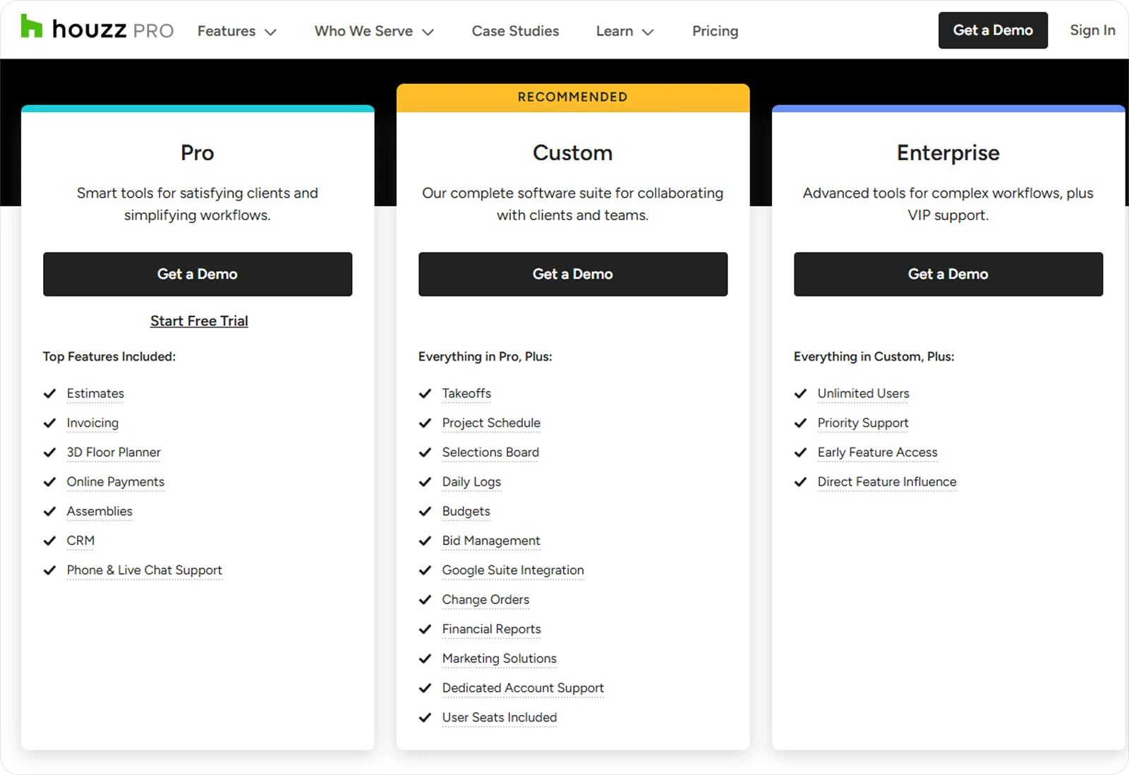The width and height of the screenshot is (1129, 775).
Task: Click the Financial Reports feature
Action: pyautogui.click(x=491, y=629)
